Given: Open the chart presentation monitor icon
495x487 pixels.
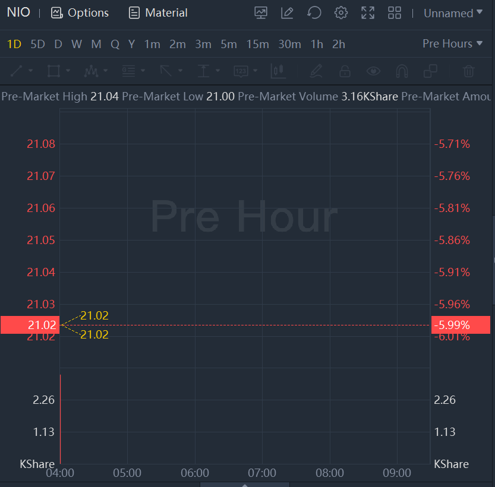Looking at the screenshot, I should pos(260,12).
